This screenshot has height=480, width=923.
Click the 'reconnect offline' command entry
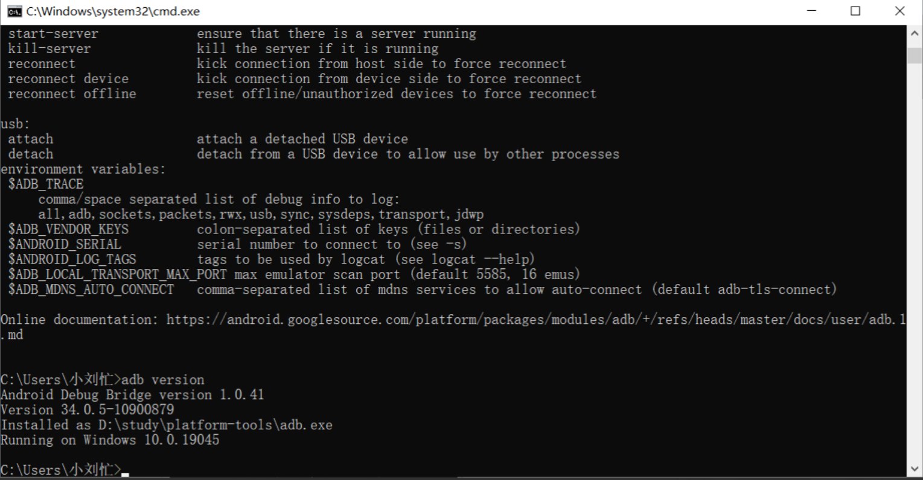tap(72, 94)
